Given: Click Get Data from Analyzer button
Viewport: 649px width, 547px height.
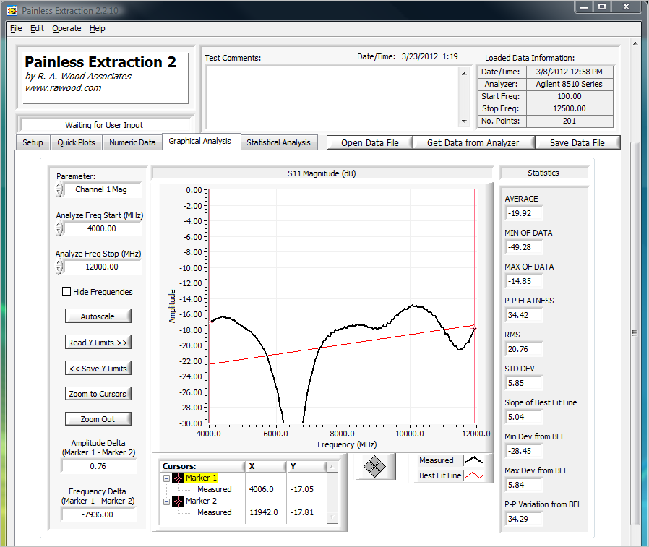Looking at the screenshot, I should point(473,143).
